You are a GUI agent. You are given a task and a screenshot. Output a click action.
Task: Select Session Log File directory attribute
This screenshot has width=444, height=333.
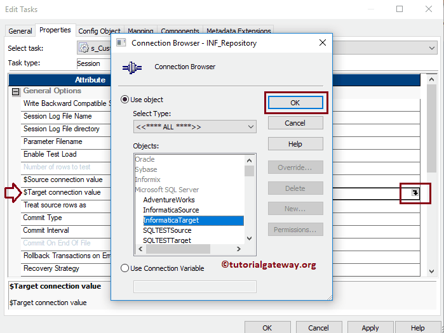point(65,129)
